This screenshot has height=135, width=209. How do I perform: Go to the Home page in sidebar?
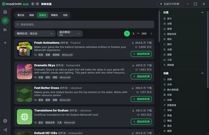(x=5, y=12)
